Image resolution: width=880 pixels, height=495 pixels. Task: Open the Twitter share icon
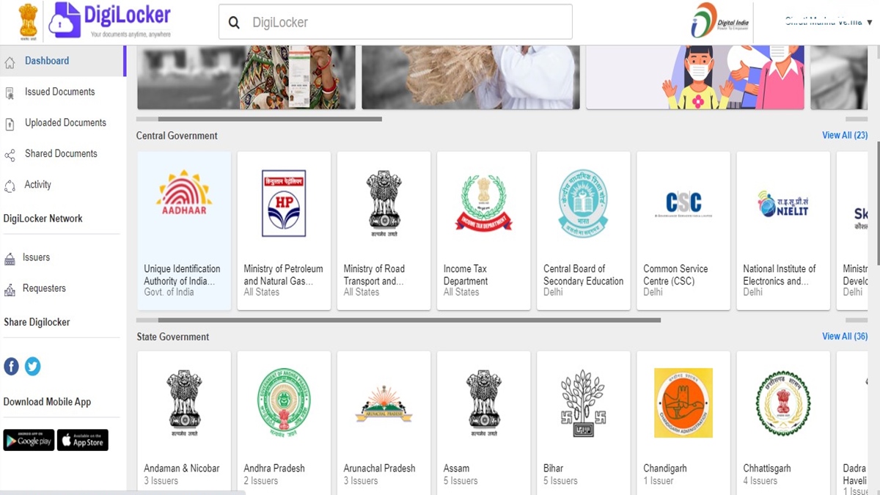pyautogui.click(x=33, y=366)
